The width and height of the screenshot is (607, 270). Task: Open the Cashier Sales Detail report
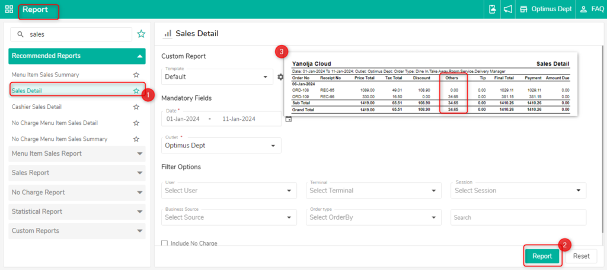(x=36, y=107)
